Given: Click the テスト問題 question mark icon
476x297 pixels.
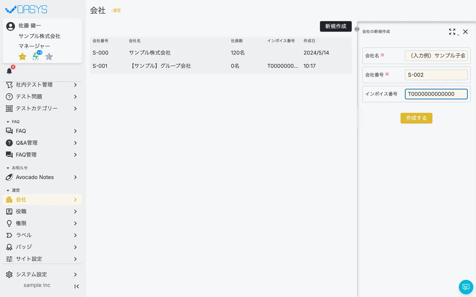Looking at the screenshot, I should (x=9, y=97).
